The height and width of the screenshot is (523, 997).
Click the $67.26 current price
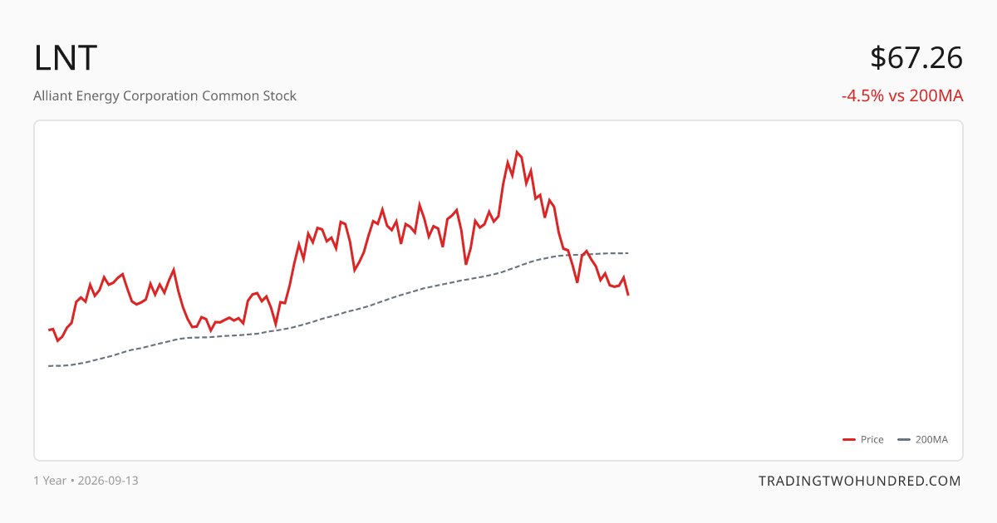(916, 57)
